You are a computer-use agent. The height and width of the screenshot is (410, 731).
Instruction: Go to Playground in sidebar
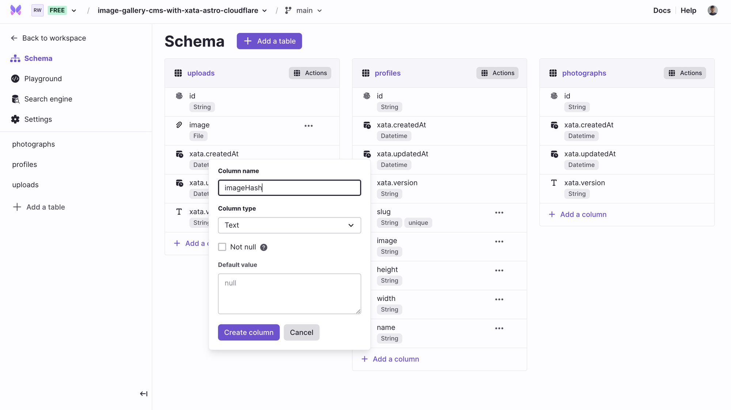tap(43, 79)
